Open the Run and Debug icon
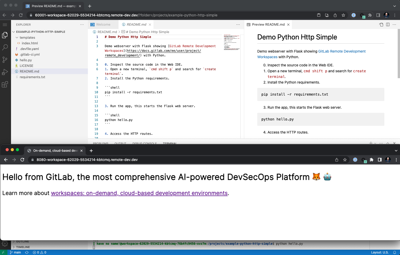The width and height of the screenshot is (400, 255). [5, 72]
